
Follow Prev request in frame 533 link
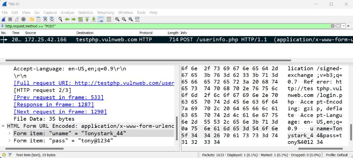(x=58, y=97)
